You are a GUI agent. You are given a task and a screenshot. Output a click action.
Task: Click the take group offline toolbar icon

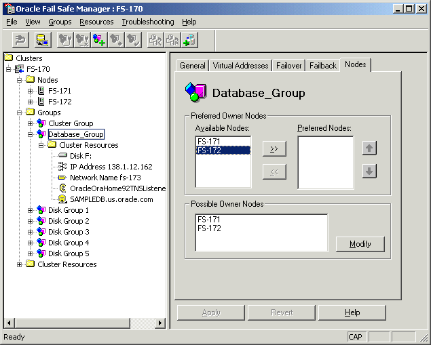coord(82,40)
